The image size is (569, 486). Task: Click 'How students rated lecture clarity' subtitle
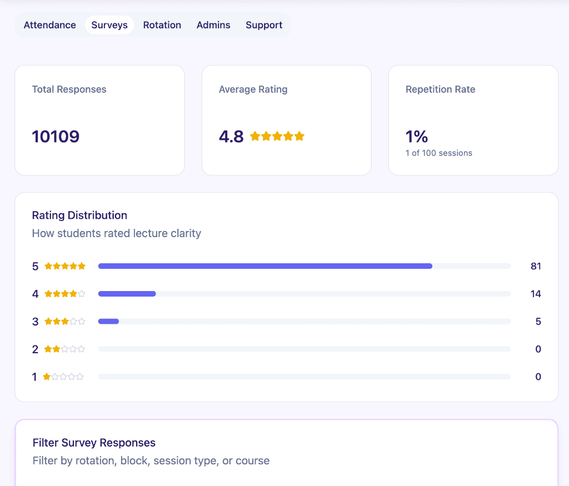point(117,233)
